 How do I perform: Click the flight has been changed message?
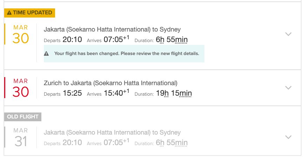(x=127, y=54)
